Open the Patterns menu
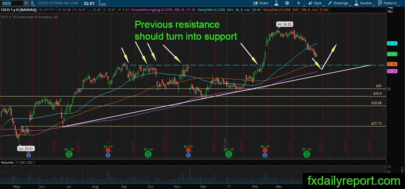The width and height of the screenshot is (405, 189). click(387, 3)
